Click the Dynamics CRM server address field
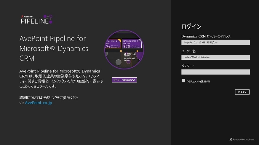The image size is (259, 145). [x=215, y=42]
